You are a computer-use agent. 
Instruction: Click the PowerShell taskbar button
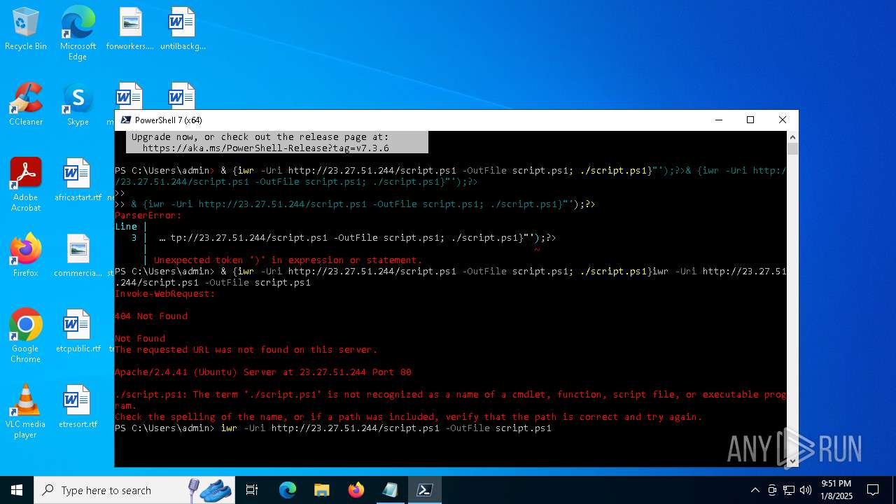click(425, 490)
